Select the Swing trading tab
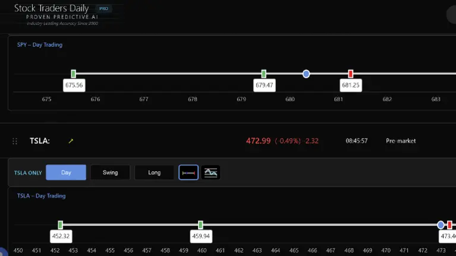The image size is (456, 256). tap(110, 172)
